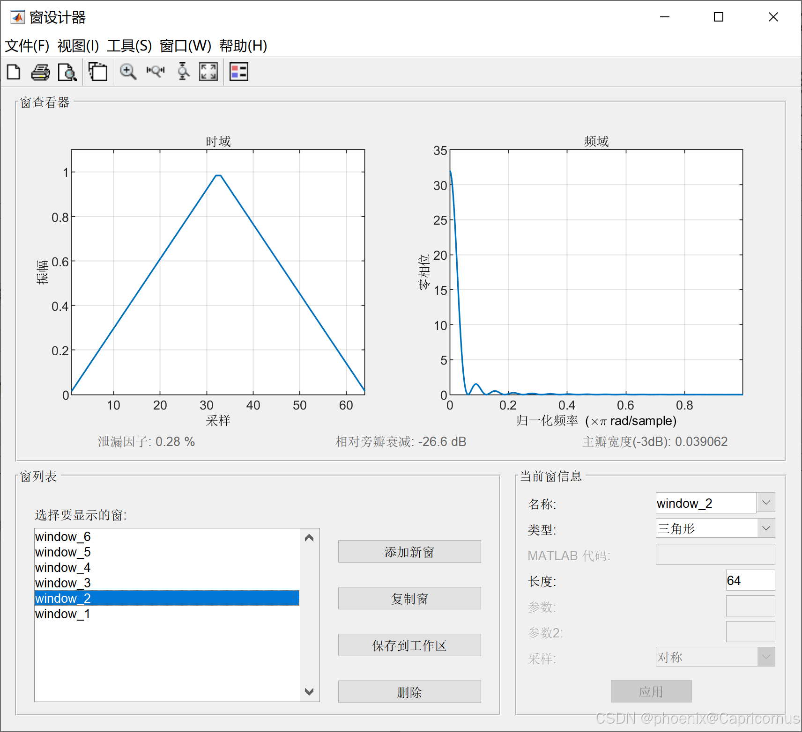Screen dimensions: 802x732
Task: Click the 频域 plot title
Action: coord(596,141)
